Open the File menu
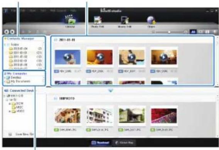The image size is (219, 150). pos(14,11)
